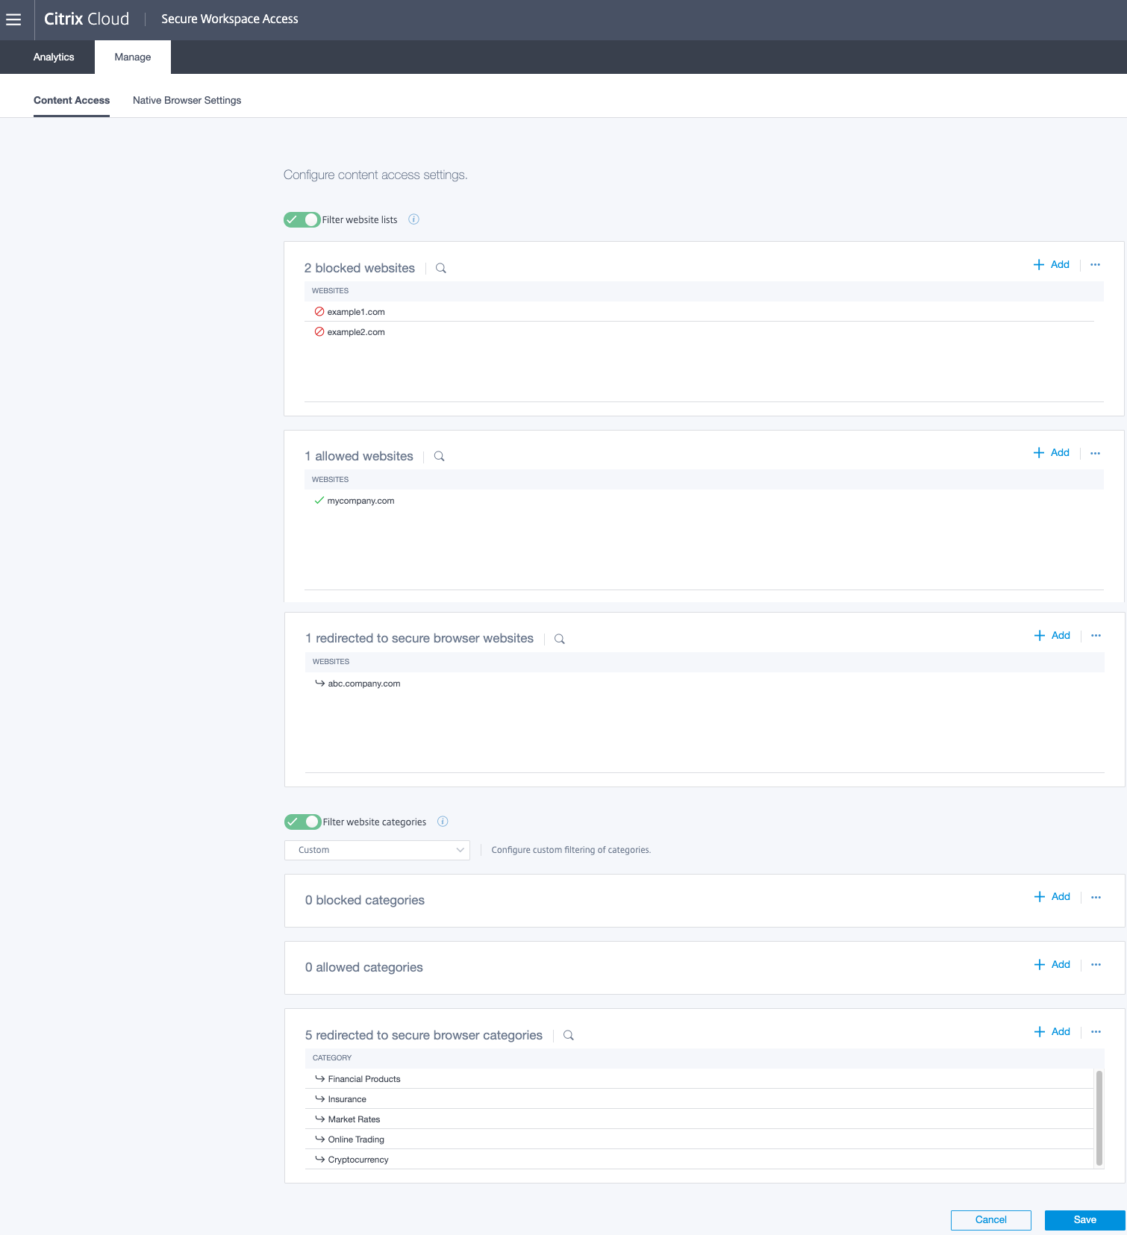Search redirected to secure browser categories

(569, 1035)
